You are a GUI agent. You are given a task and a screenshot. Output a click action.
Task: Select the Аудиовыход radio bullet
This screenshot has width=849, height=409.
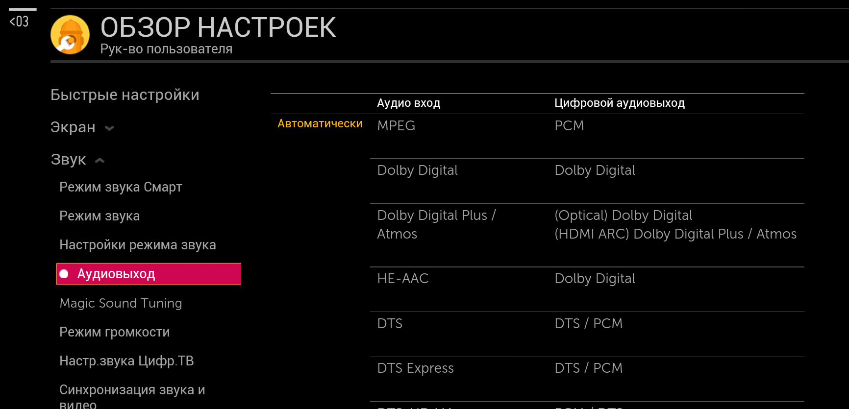[x=64, y=274]
